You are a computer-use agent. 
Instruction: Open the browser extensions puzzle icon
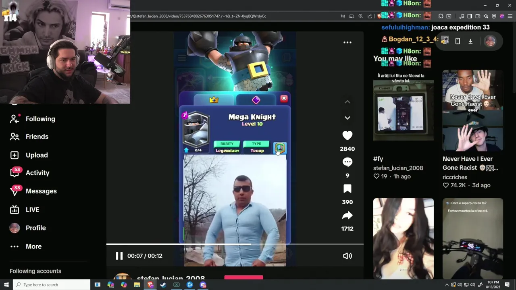441,16
